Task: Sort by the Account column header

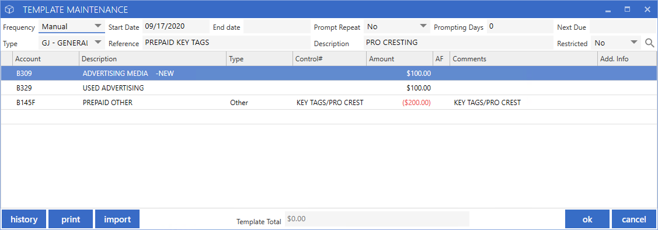Action: pyautogui.click(x=46, y=59)
